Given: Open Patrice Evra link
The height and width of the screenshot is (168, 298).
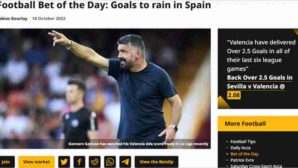Looking at the screenshot, I should (x=242, y=160).
